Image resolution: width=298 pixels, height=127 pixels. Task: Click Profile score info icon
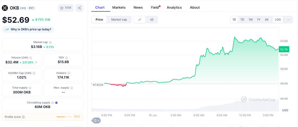coord(23,117)
